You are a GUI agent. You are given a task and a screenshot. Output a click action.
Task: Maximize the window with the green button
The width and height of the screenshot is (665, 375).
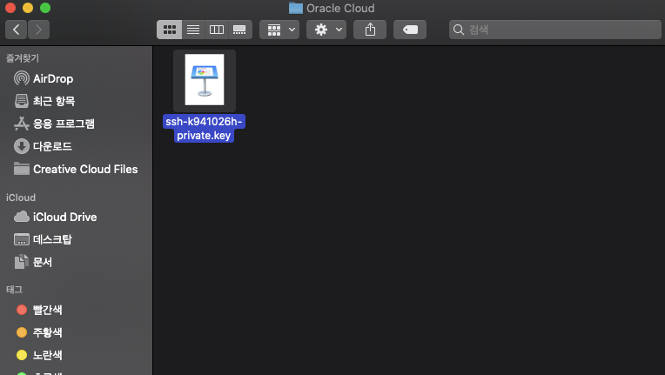click(x=45, y=8)
